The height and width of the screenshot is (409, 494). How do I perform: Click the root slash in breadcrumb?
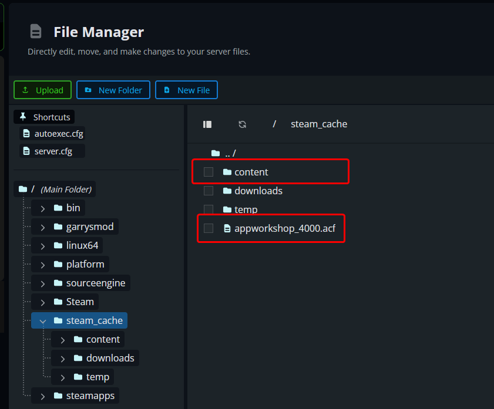[274, 124]
